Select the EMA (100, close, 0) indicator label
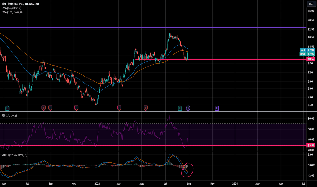This screenshot has height=187, width=317. point(12,12)
